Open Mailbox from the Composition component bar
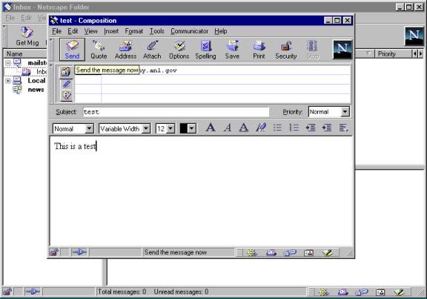427x299 pixels. tap(271, 253)
